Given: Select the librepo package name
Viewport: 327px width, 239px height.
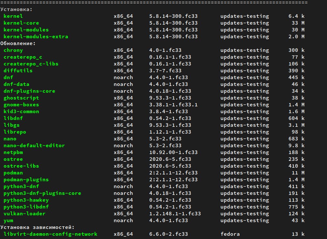Looking at the screenshot, I should [15, 132].
